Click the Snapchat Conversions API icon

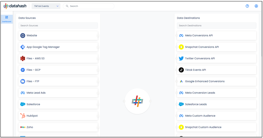coord(181,47)
